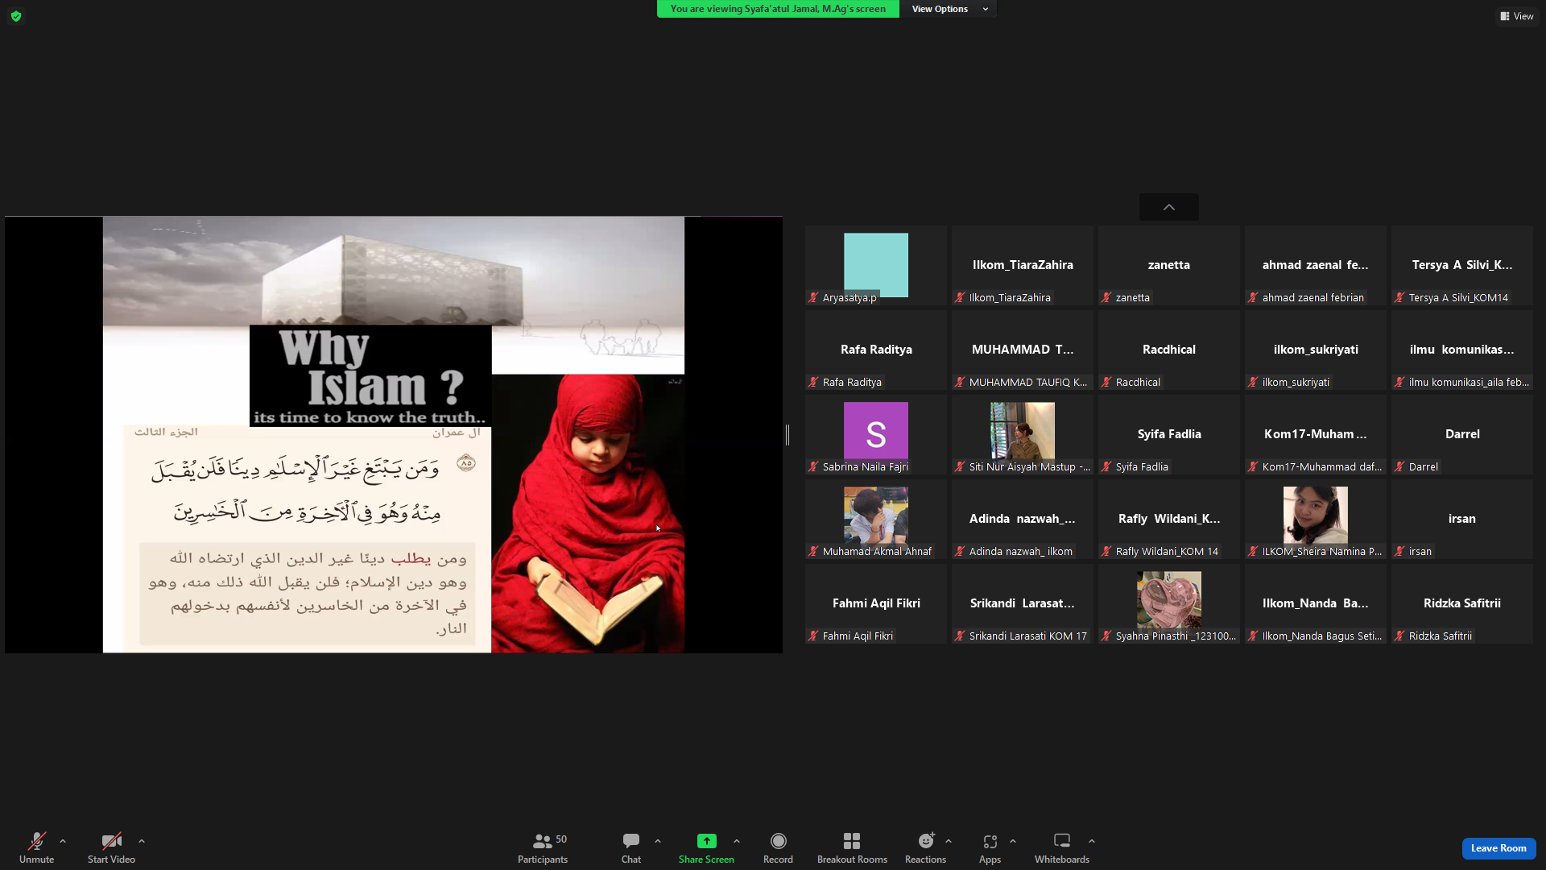
Task: Click muted mic icon beside ahmad zaenal febrian
Action: point(1253,297)
